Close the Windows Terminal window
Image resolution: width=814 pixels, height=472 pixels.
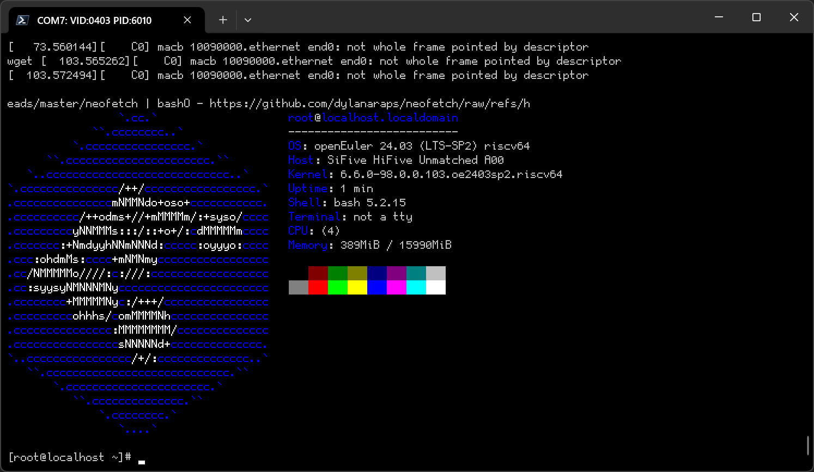click(794, 17)
